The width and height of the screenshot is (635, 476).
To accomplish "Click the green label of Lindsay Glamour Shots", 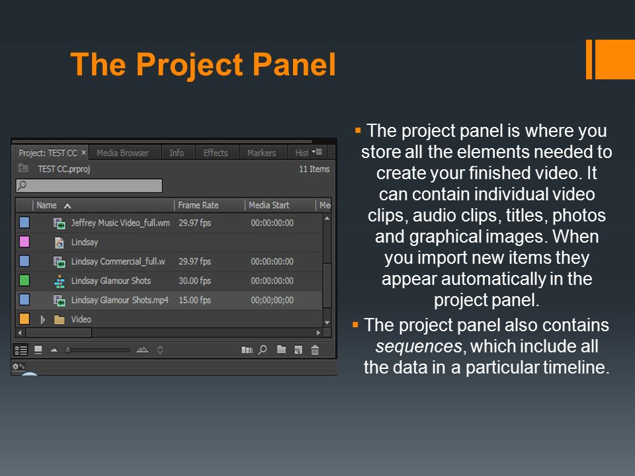I will pos(24,280).
